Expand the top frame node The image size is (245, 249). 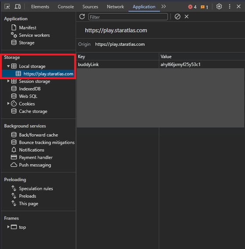(x=8, y=227)
